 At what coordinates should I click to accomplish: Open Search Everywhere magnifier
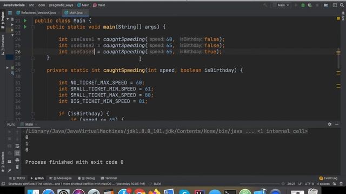pyautogui.click(x=342, y=5)
